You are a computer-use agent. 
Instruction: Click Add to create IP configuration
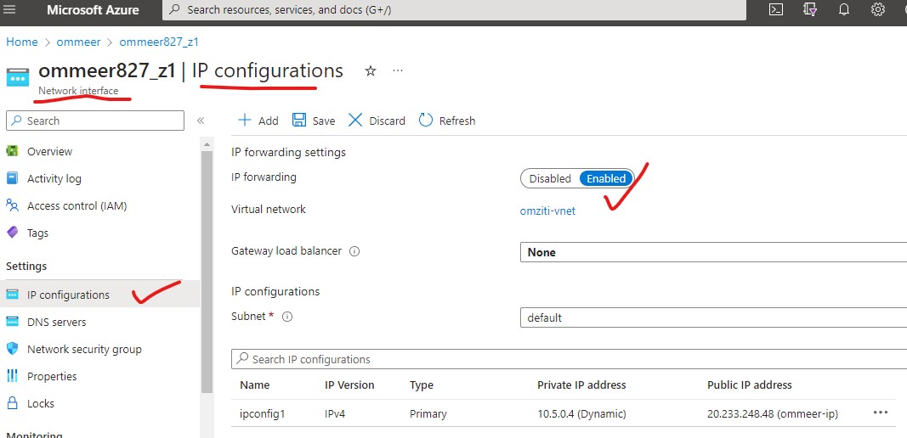tap(258, 121)
